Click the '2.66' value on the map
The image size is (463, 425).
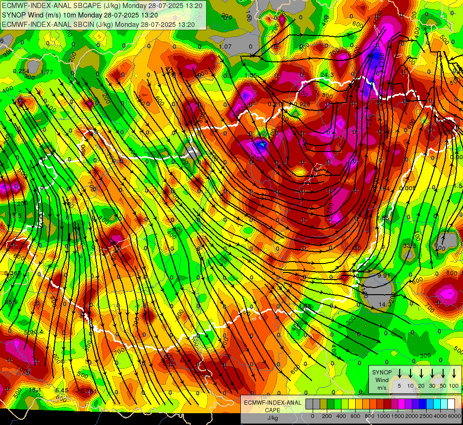pyautogui.click(x=383, y=218)
